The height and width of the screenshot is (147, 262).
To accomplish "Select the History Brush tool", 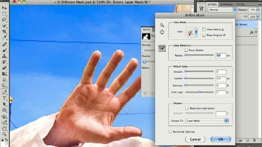I will tap(5, 62).
